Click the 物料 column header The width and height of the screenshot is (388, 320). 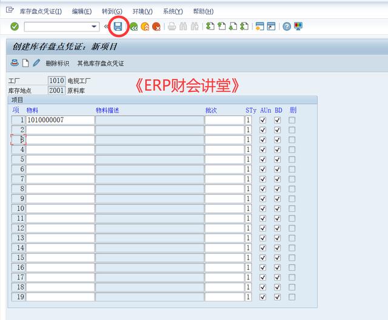click(x=32, y=110)
